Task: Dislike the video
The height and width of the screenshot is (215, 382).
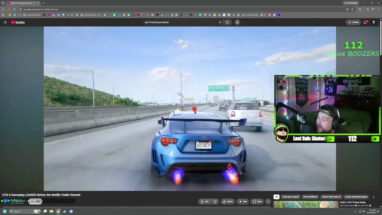Action: (x=215, y=202)
